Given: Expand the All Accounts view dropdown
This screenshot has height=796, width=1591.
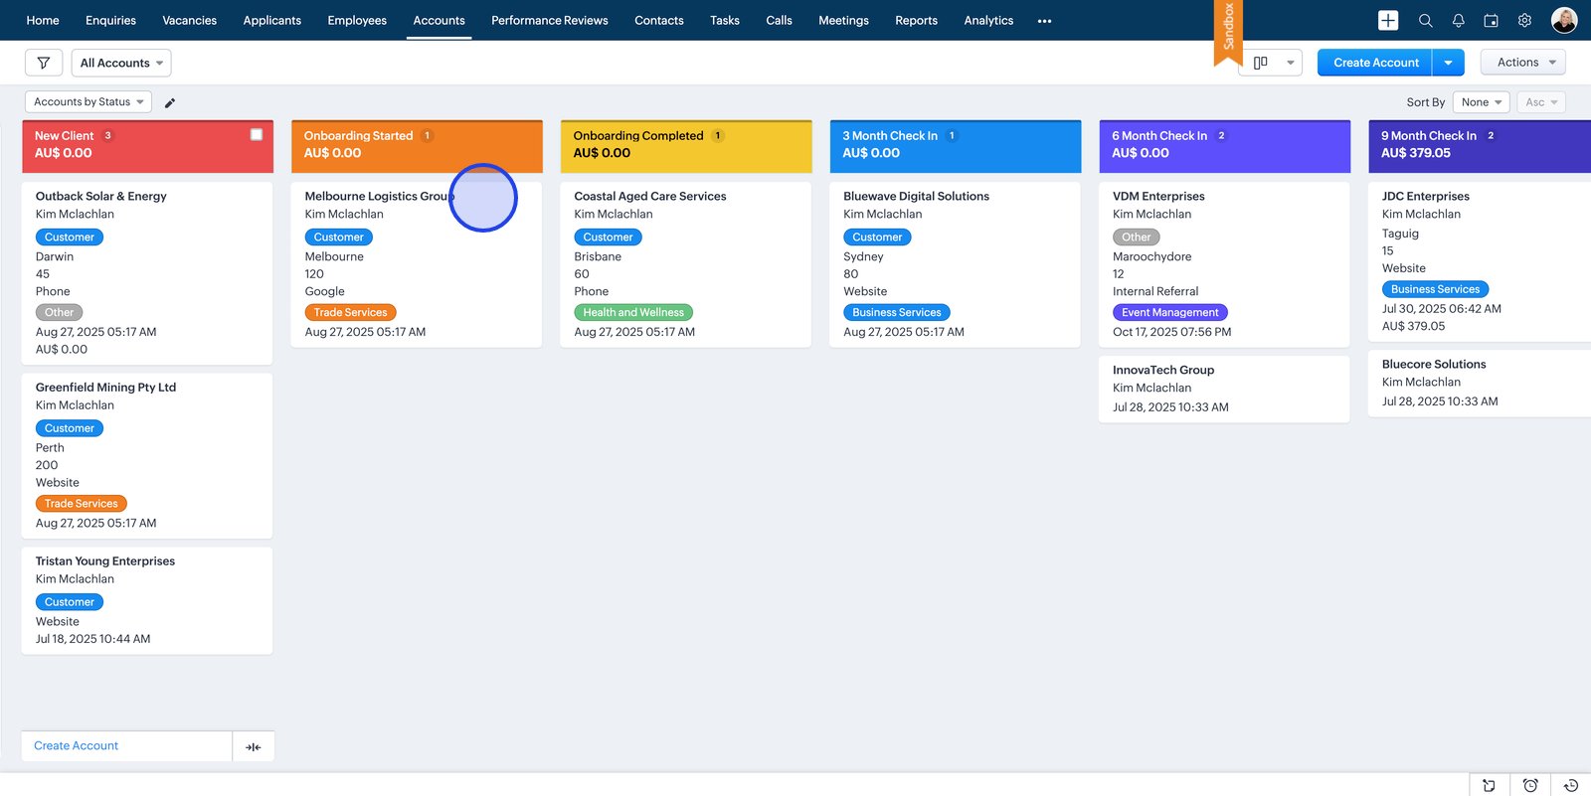Looking at the screenshot, I should coord(121,63).
